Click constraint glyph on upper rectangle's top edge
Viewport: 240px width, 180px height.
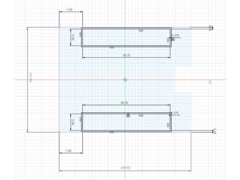[141, 31]
